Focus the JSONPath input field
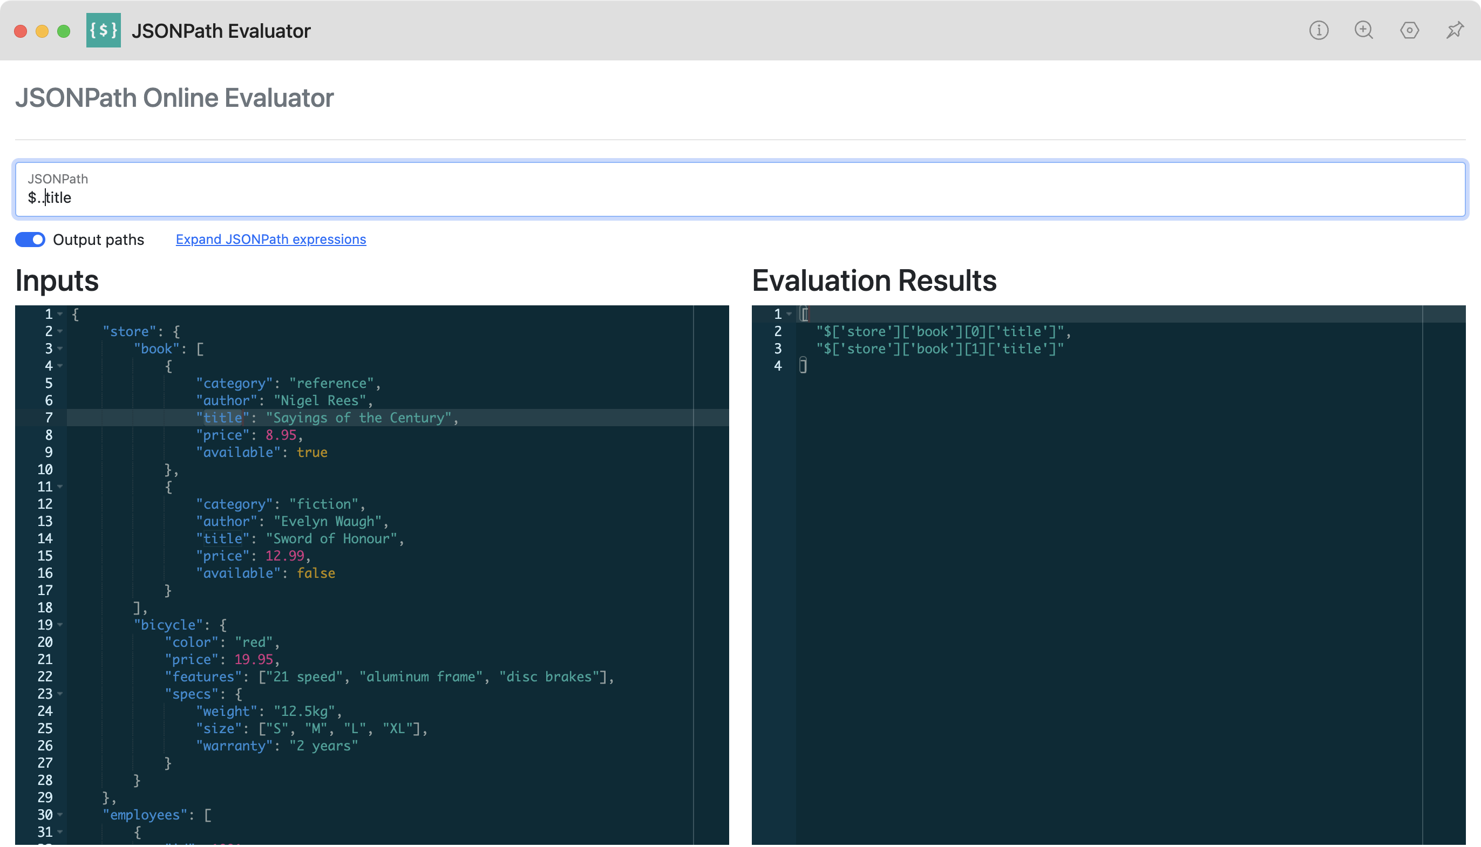1481x847 pixels. click(740, 189)
